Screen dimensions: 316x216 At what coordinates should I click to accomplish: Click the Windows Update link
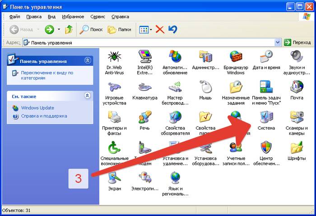click(x=37, y=108)
